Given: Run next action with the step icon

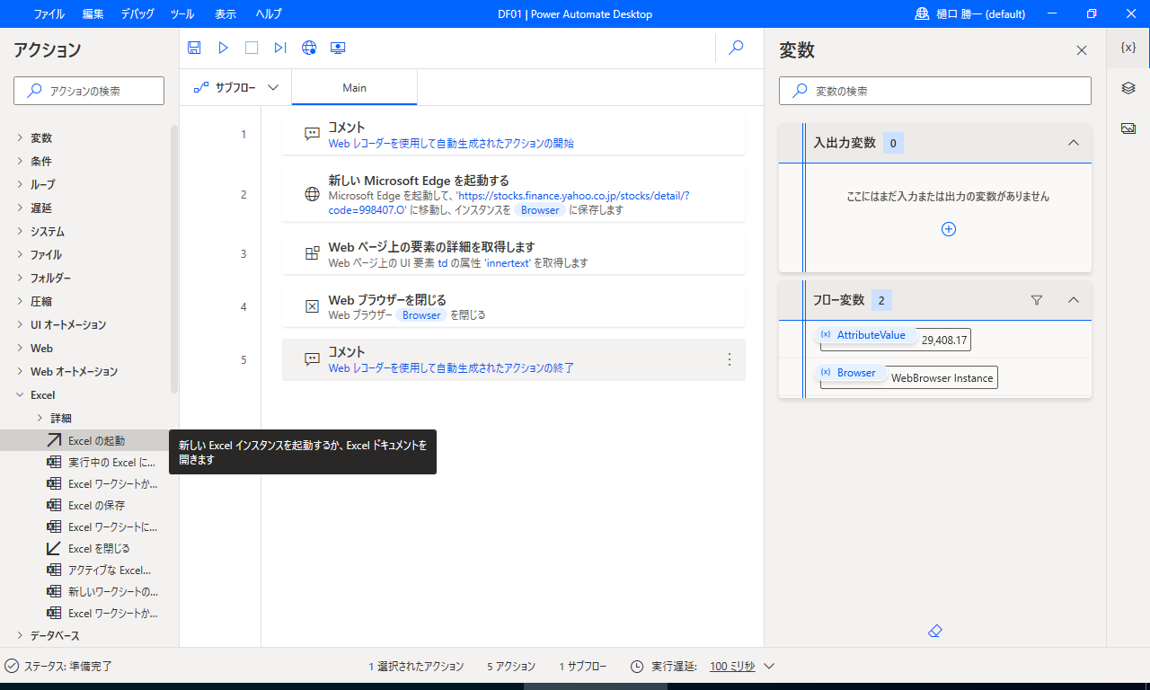Looking at the screenshot, I should (x=280, y=48).
